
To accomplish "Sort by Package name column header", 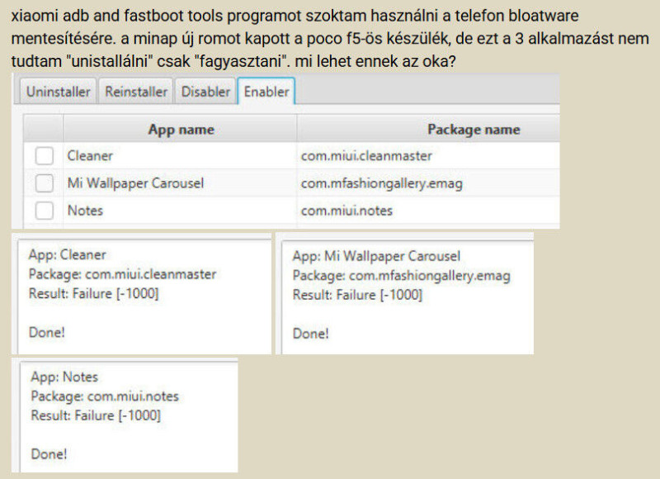I will (x=428, y=129).
